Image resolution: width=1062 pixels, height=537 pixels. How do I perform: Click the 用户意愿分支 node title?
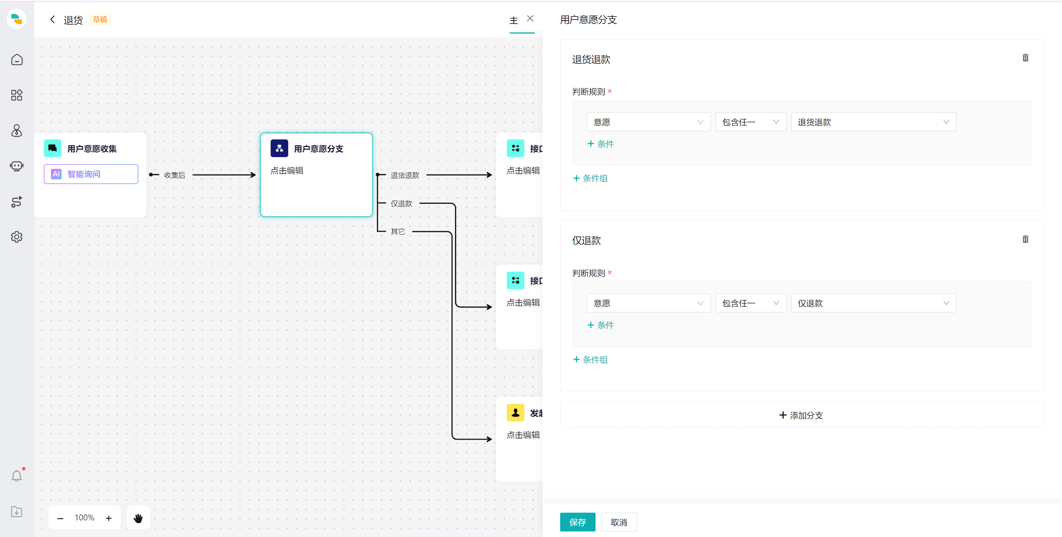pyautogui.click(x=318, y=149)
